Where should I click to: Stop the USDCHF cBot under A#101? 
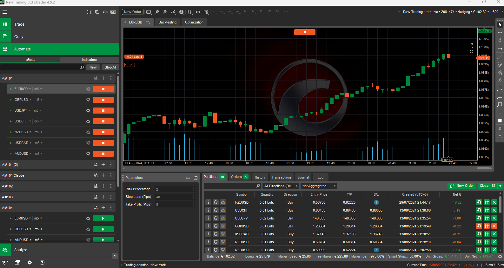coord(103,121)
